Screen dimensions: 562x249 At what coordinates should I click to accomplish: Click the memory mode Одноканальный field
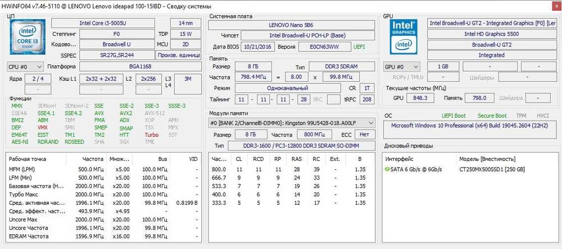[x=287, y=88]
